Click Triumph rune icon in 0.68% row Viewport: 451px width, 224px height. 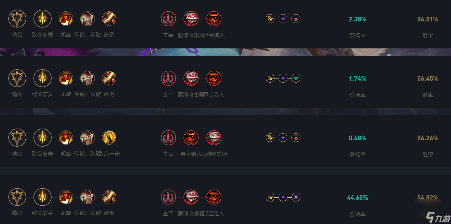pyautogui.click(x=66, y=137)
